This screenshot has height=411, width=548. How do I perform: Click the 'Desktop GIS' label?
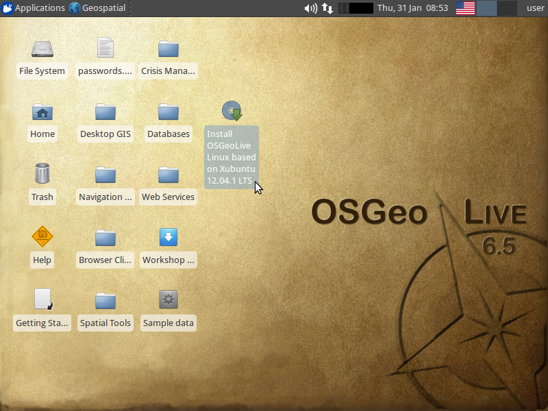coord(105,134)
